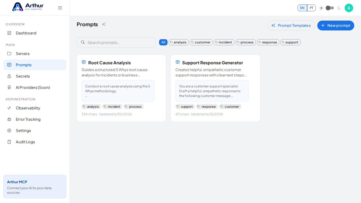Filter prompts by incident tag
The image size is (361, 203).
[224, 42]
